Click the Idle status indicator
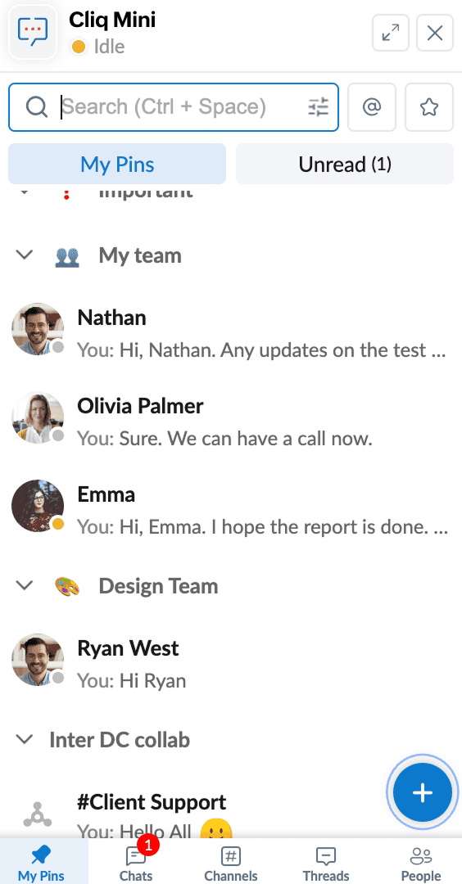Viewport: 462px width, 884px height. click(97, 47)
